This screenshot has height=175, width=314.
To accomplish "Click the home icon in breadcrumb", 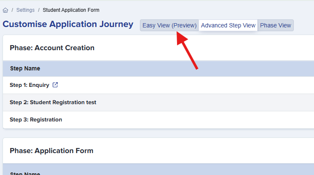I will [x=5, y=10].
